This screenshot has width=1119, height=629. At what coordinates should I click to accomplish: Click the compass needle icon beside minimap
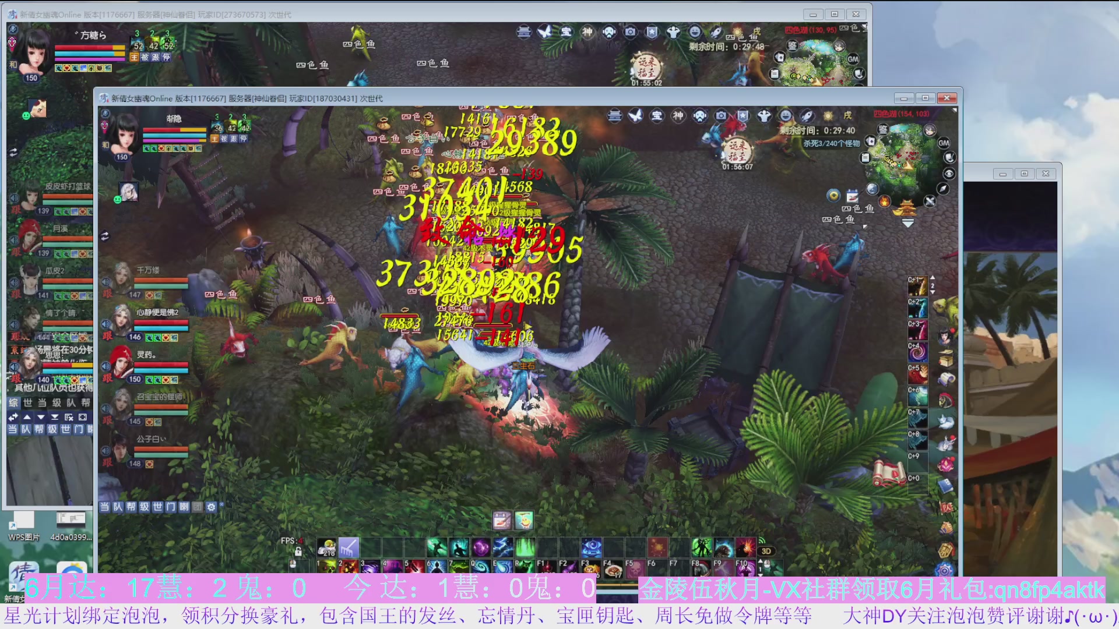tap(942, 188)
